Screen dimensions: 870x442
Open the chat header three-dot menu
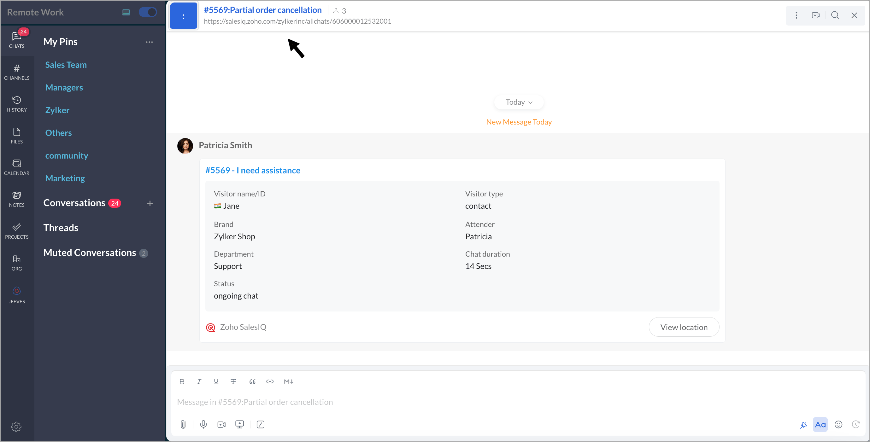coord(796,15)
